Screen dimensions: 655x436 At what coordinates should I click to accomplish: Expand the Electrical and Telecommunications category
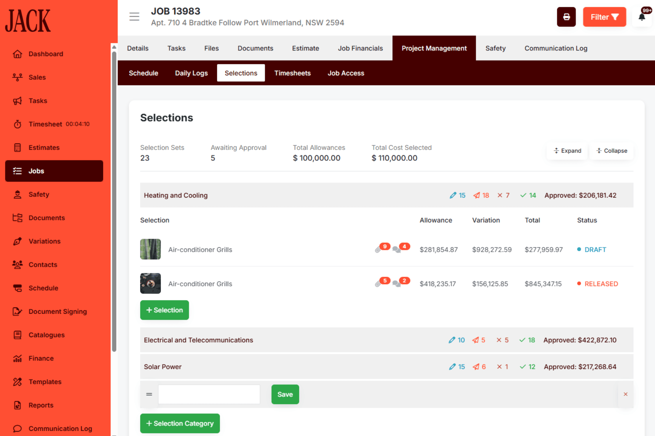click(198, 340)
